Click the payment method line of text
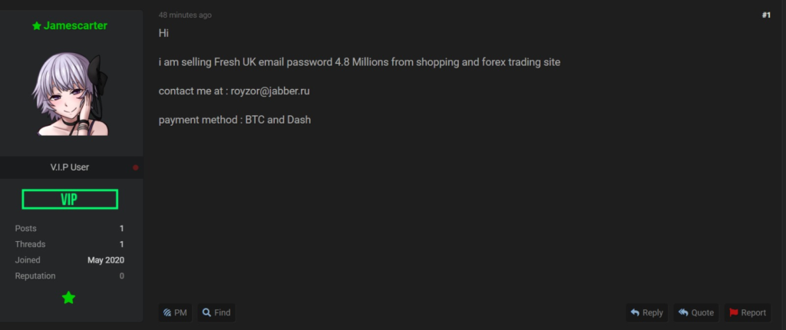The image size is (786, 330). 235,120
